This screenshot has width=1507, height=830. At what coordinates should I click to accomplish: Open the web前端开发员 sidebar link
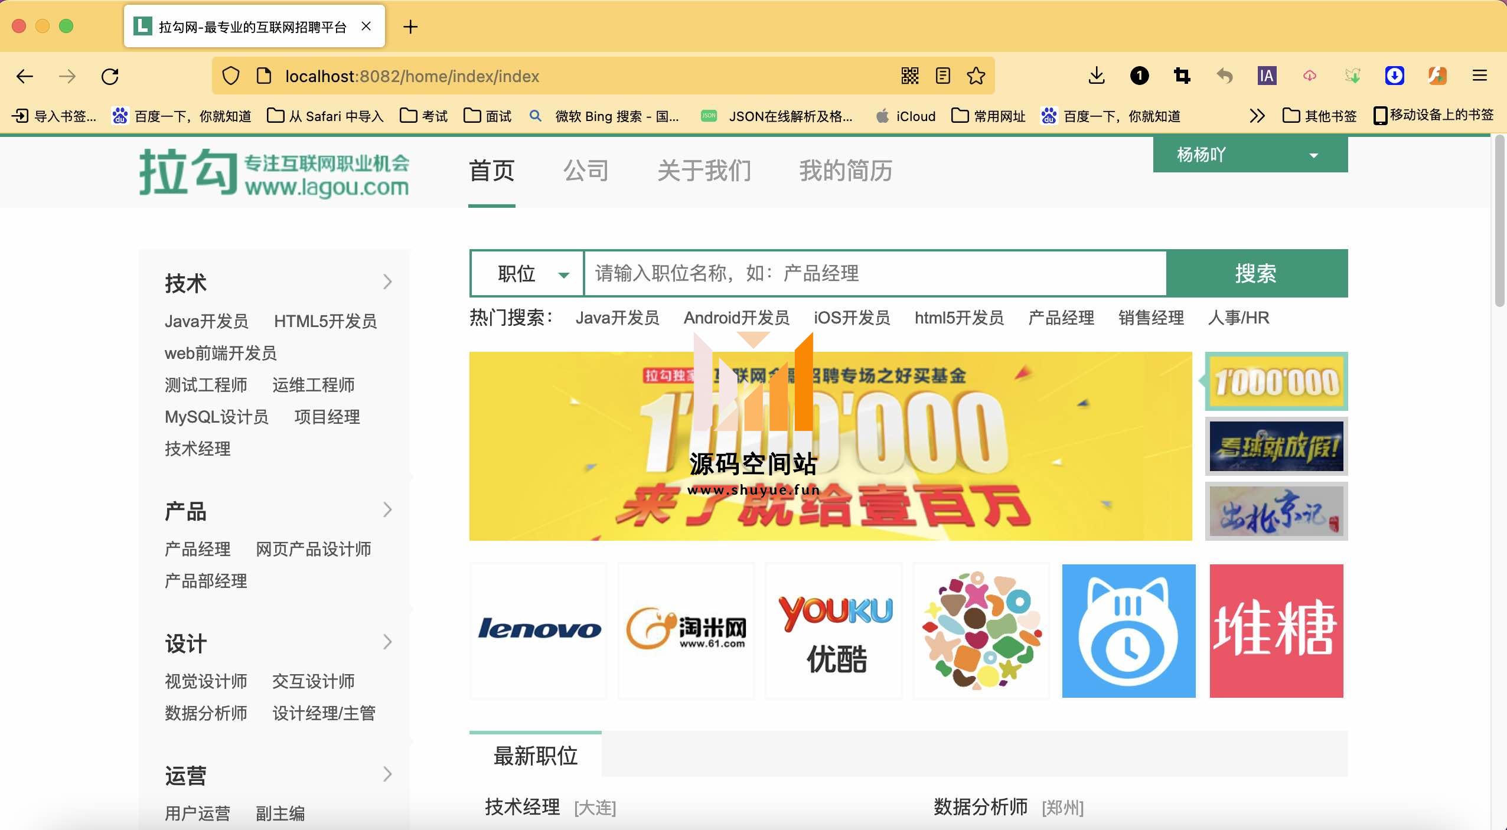point(220,353)
